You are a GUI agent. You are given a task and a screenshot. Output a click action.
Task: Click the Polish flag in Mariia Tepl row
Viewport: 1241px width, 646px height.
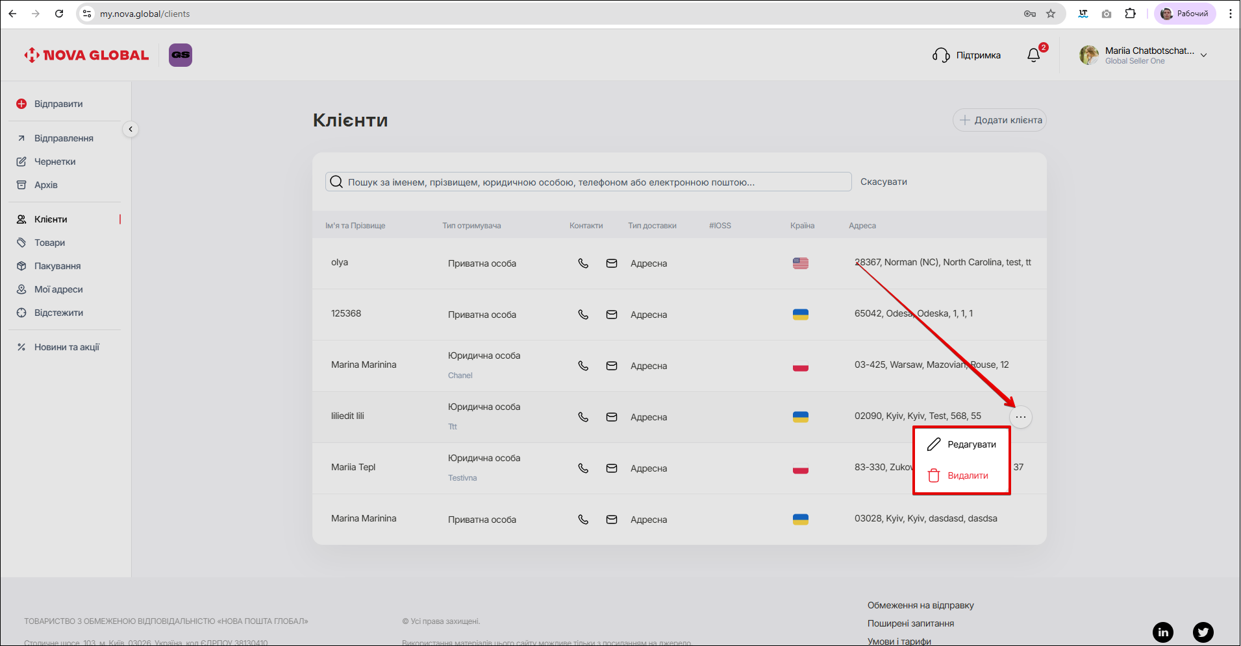point(801,468)
